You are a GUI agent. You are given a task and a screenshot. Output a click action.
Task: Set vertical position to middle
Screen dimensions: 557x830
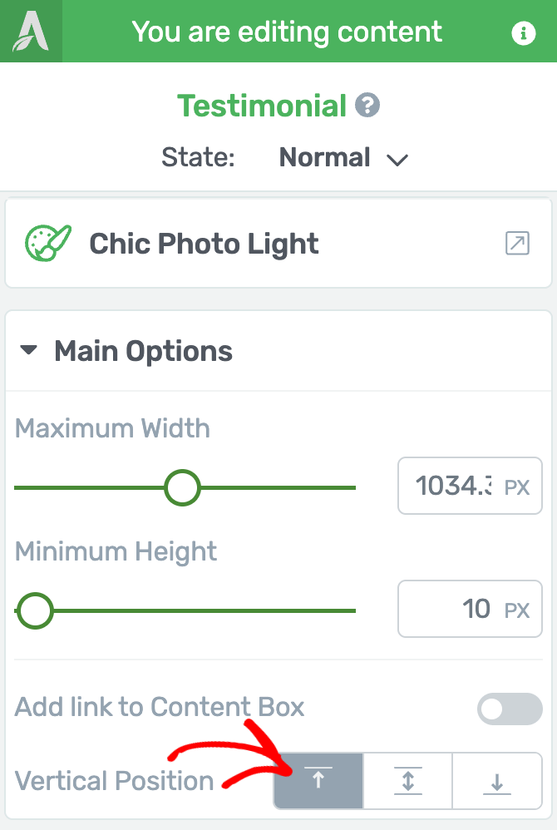tap(408, 781)
